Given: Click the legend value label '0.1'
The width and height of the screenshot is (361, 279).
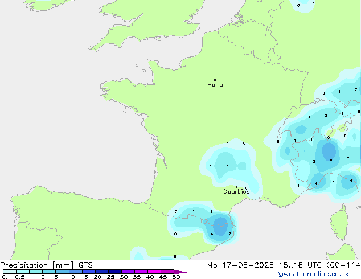Looking at the screenshot, I should 6,277.
